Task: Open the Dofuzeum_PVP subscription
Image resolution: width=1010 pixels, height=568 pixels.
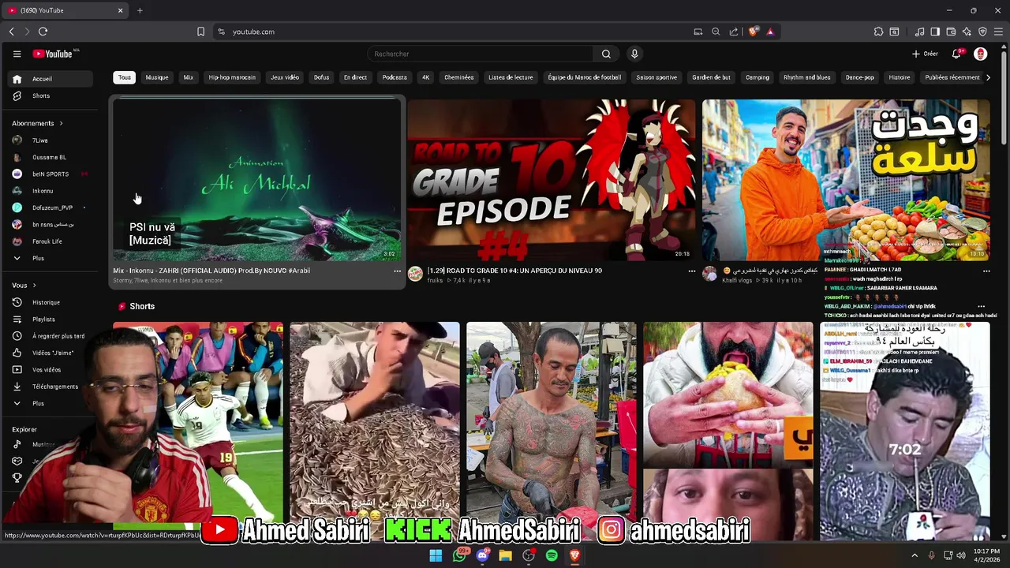Action: tap(50, 207)
